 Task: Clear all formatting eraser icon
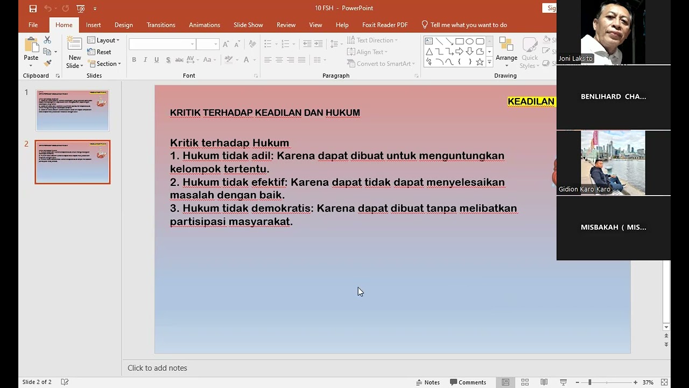coord(252,44)
